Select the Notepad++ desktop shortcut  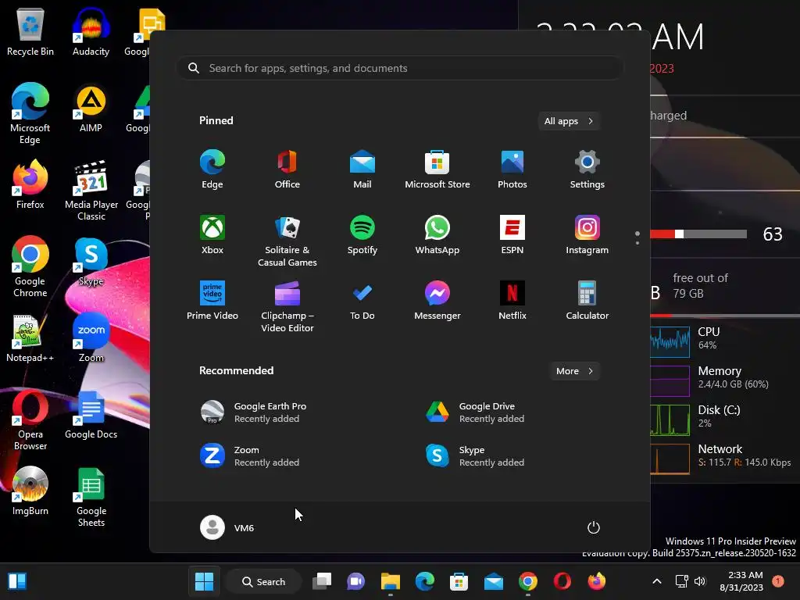tap(30, 338)
